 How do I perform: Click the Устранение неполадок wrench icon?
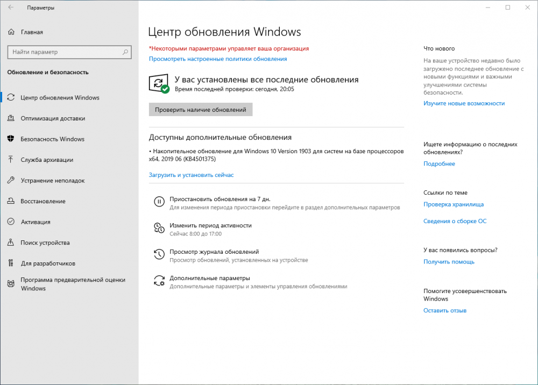(11, 180)
